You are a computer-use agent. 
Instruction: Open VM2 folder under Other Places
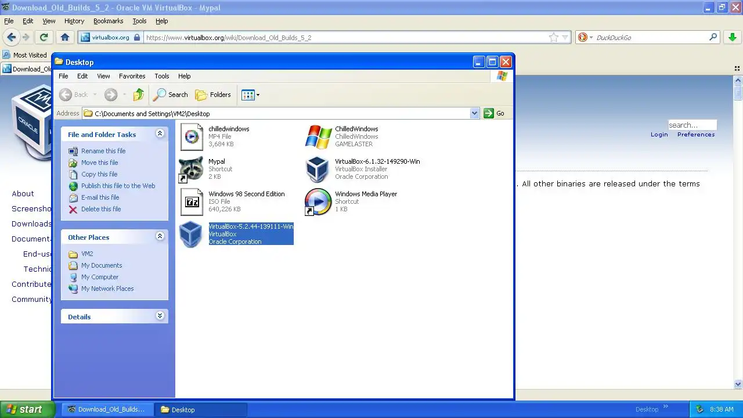tap(87, 254)
